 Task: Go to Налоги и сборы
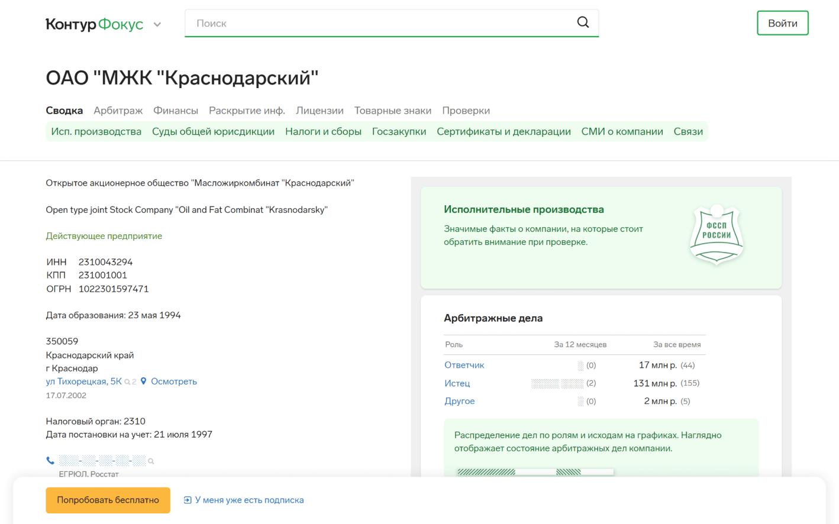click(x=323, y=131)
